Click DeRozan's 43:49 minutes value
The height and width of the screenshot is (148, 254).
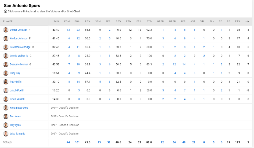56,30
